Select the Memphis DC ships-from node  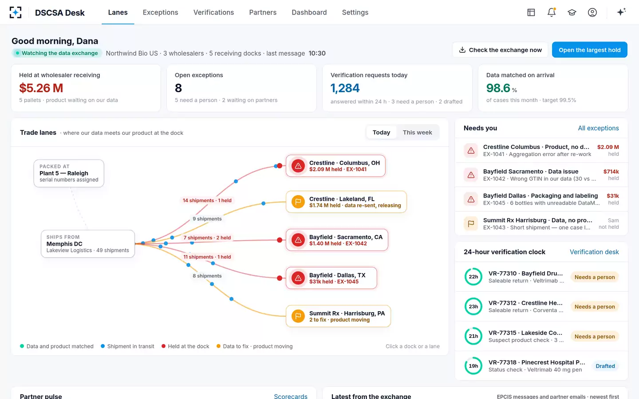click(x=87, y=244)
